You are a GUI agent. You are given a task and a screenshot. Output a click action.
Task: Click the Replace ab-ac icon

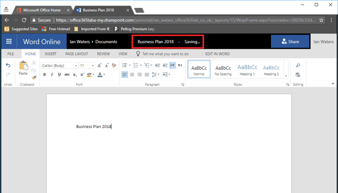pos(298,75)
